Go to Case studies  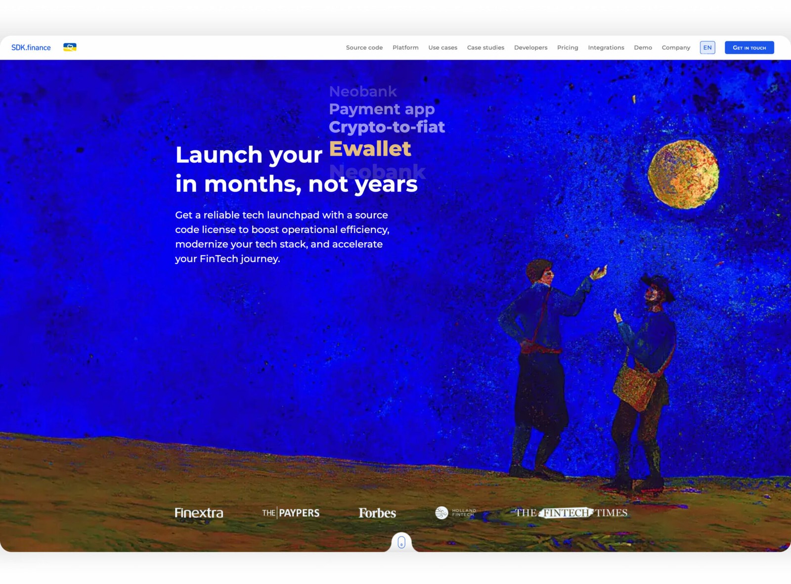pyautogui.click(x=485, y=47)
